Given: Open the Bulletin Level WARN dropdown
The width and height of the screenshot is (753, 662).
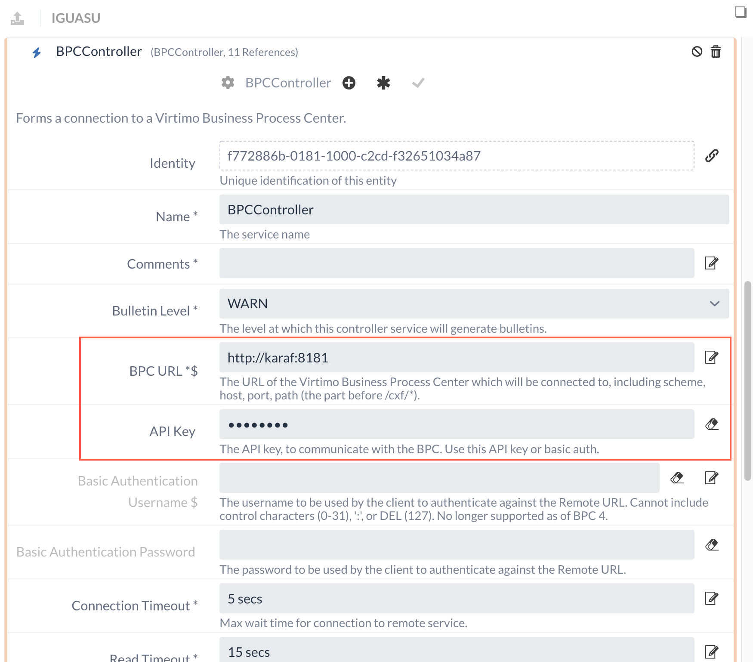Looking at the screenshot, I should click(x=474, y=303).
